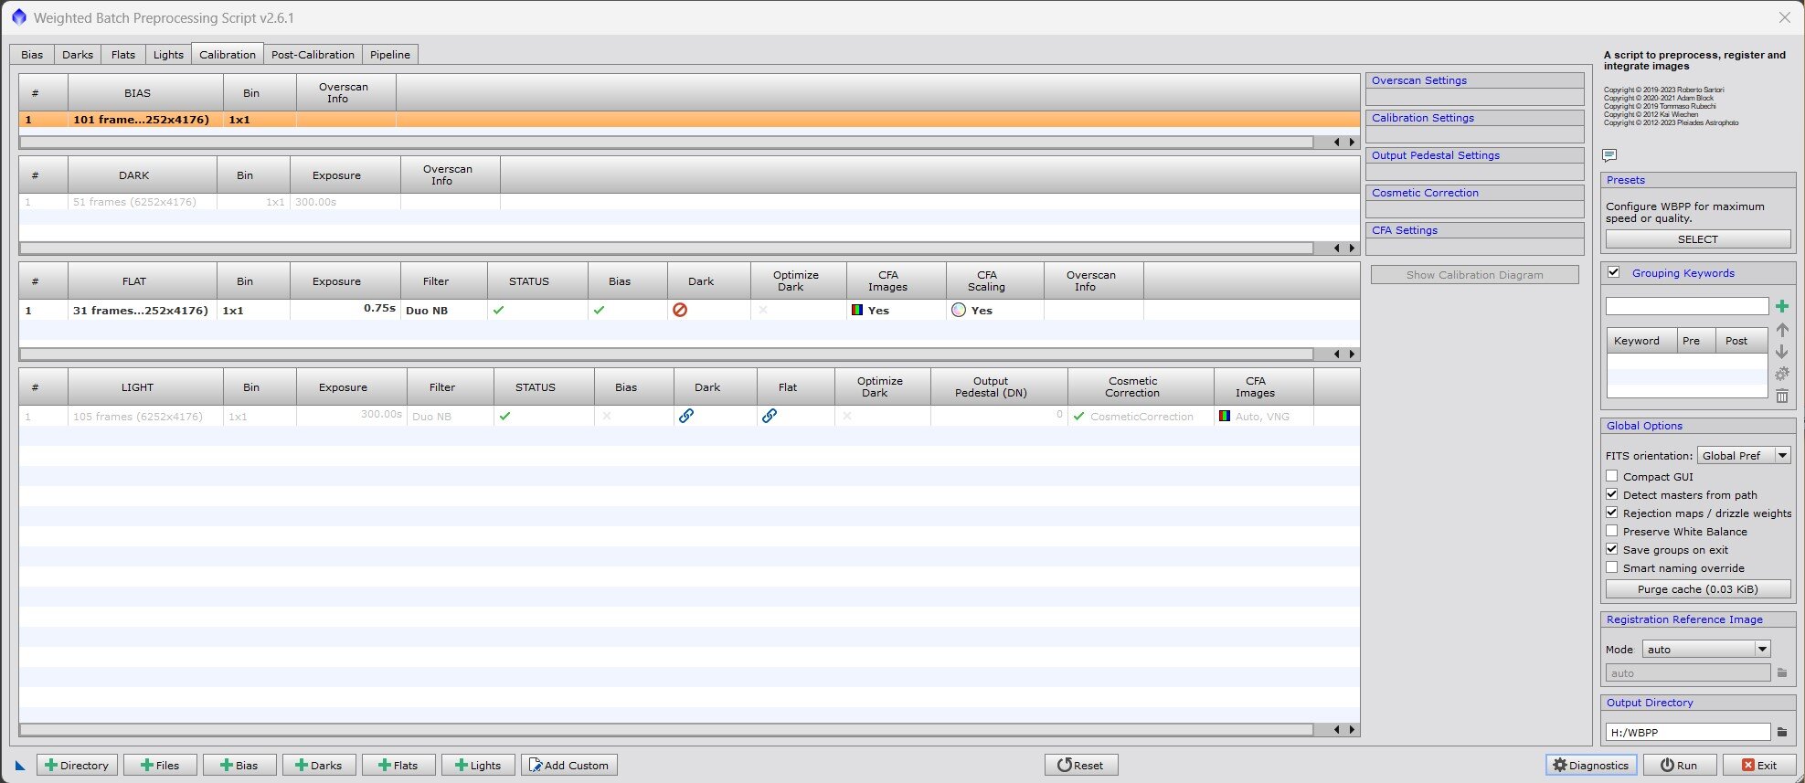Click the Run button
Image resolution: width=1805 pixels, height=783 pixels.
point(1680,765)
